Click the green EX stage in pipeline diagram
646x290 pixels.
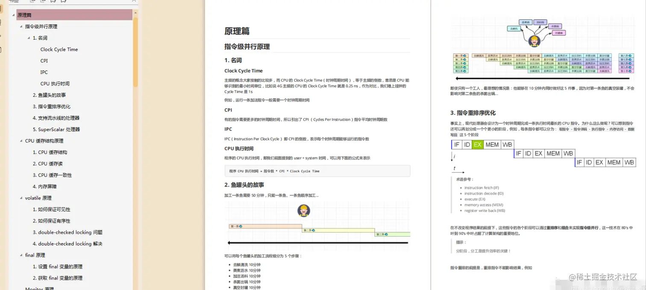[477, 145]
